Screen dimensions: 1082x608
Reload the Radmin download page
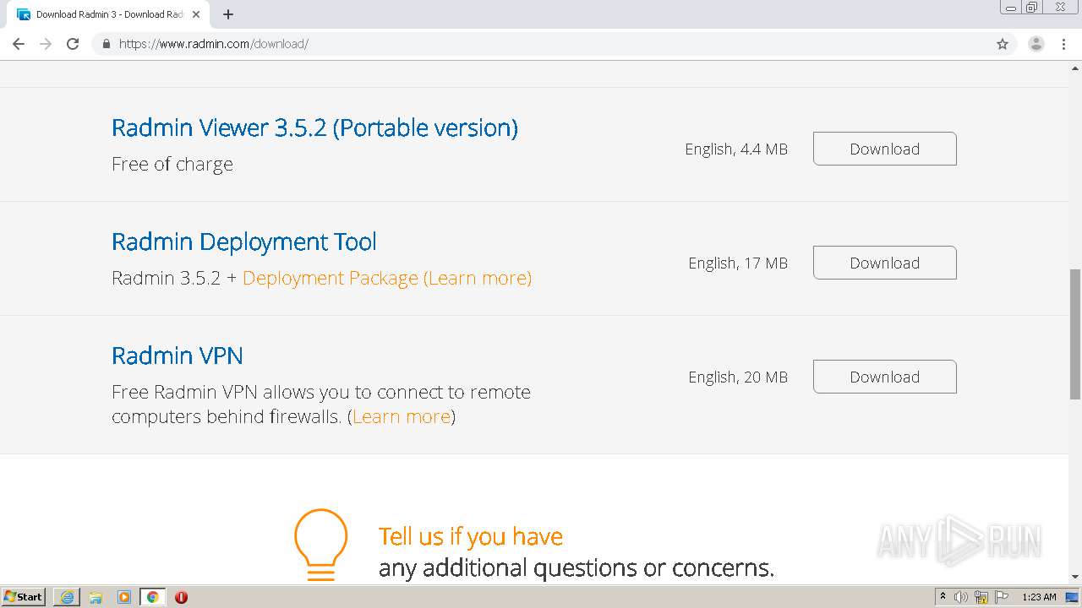[73, 44]
